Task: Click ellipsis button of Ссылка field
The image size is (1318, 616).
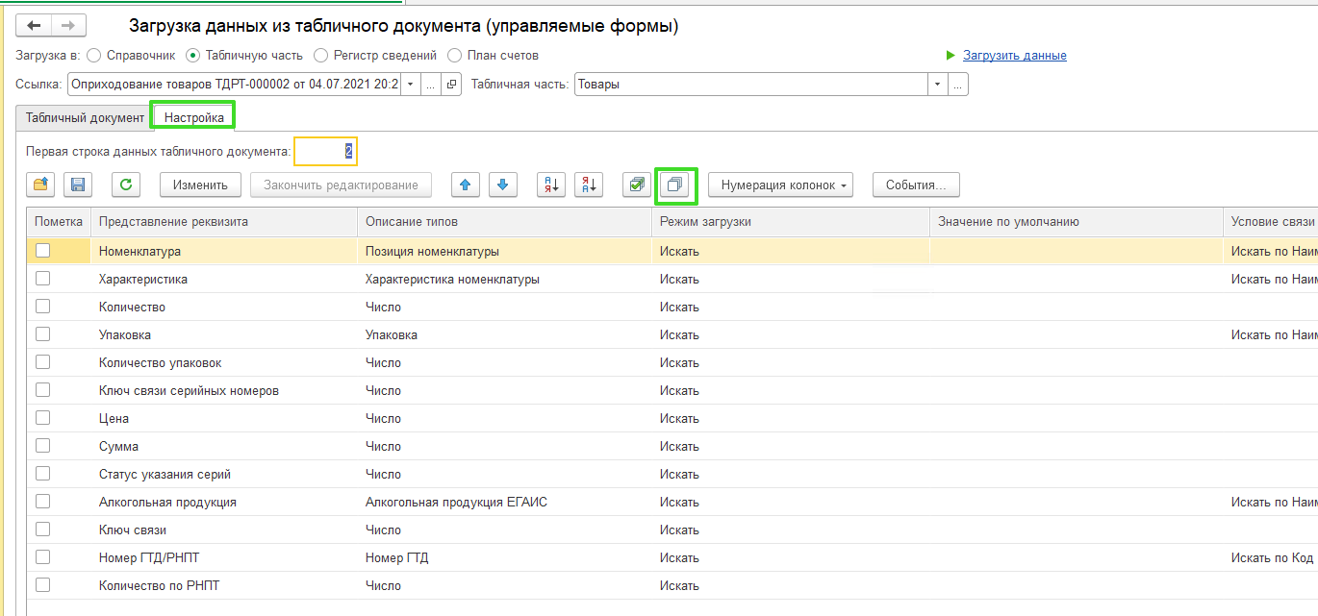Action: pyautogui.click(x=431, y=85)
